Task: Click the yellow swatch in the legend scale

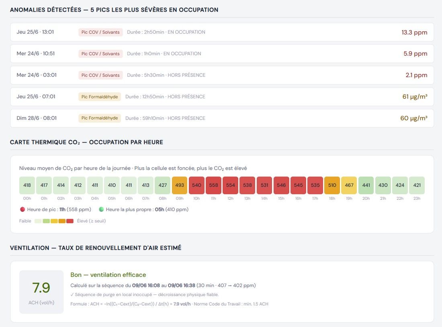Action: (x=54, y=221)
